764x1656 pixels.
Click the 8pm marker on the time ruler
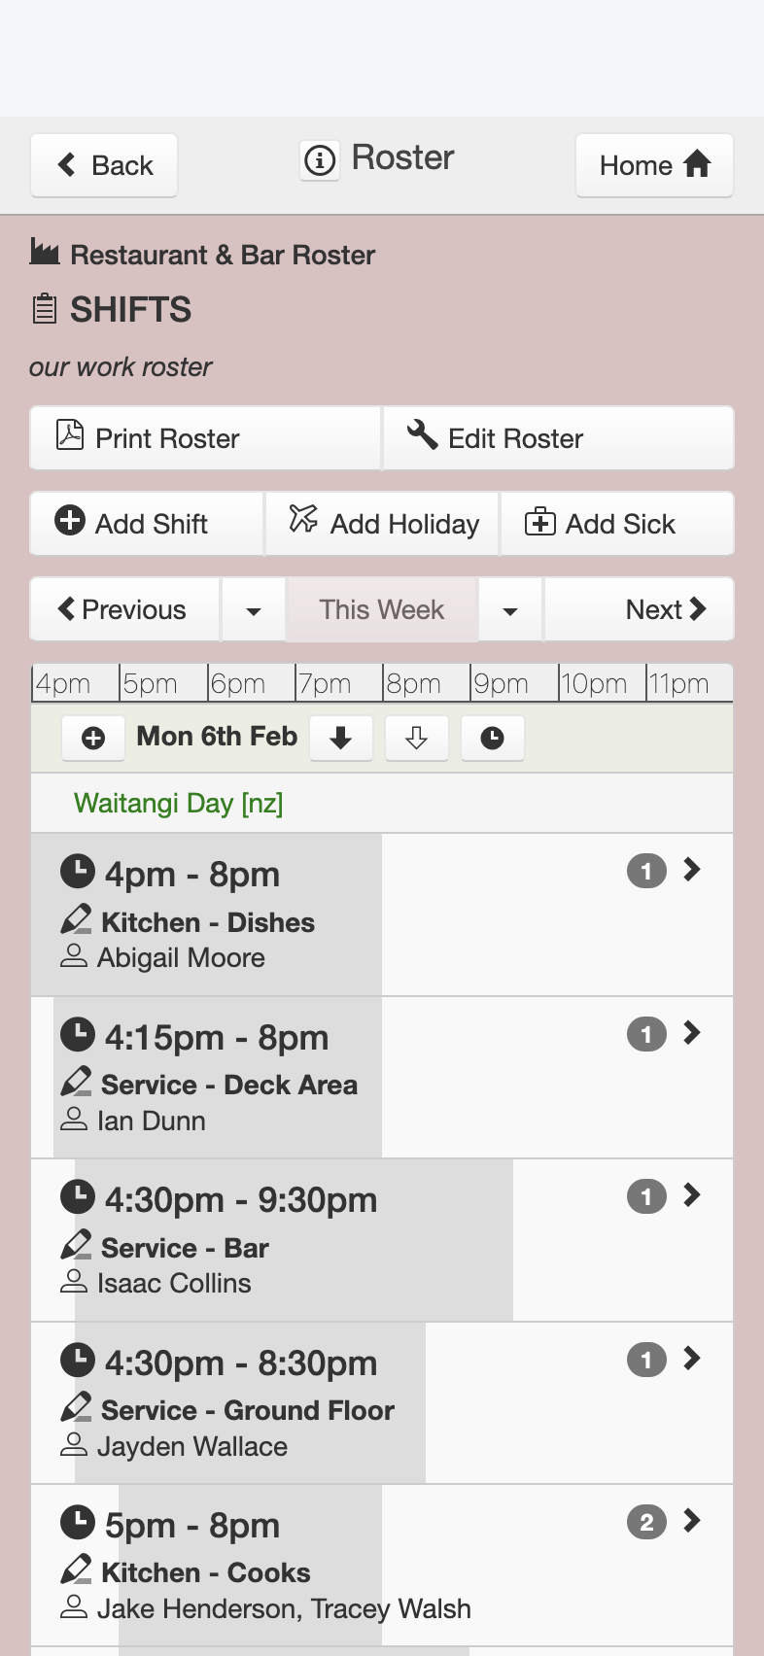(x=413, y=683)
